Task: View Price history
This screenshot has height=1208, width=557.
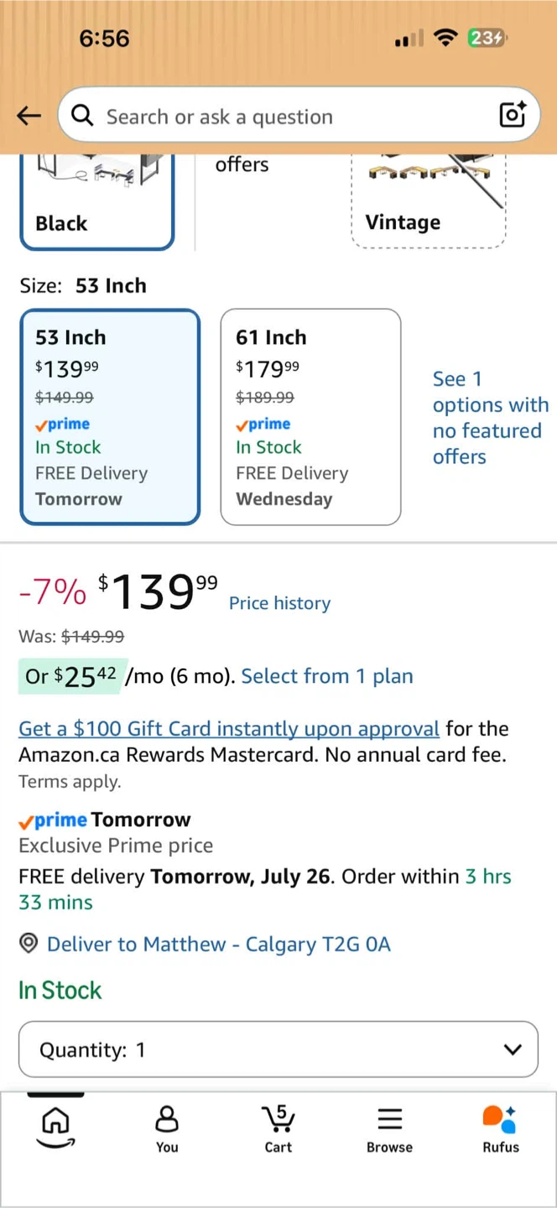Action: click(279, 603)
